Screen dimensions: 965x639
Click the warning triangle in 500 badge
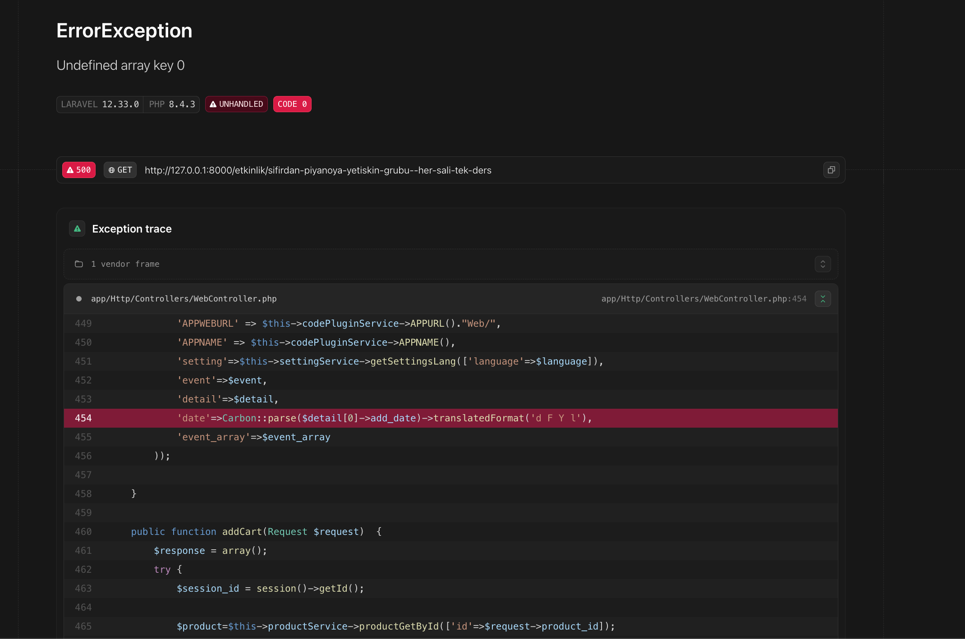coord(70,170)
